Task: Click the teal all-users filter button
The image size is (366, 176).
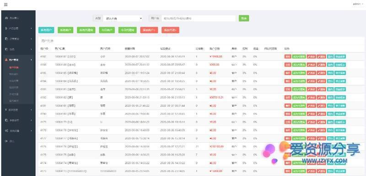Action: [x=46, y=30]
